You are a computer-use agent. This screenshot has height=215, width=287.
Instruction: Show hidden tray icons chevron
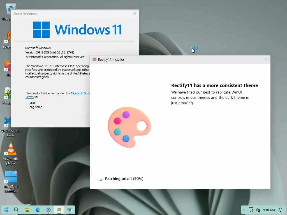pos(244,210)
